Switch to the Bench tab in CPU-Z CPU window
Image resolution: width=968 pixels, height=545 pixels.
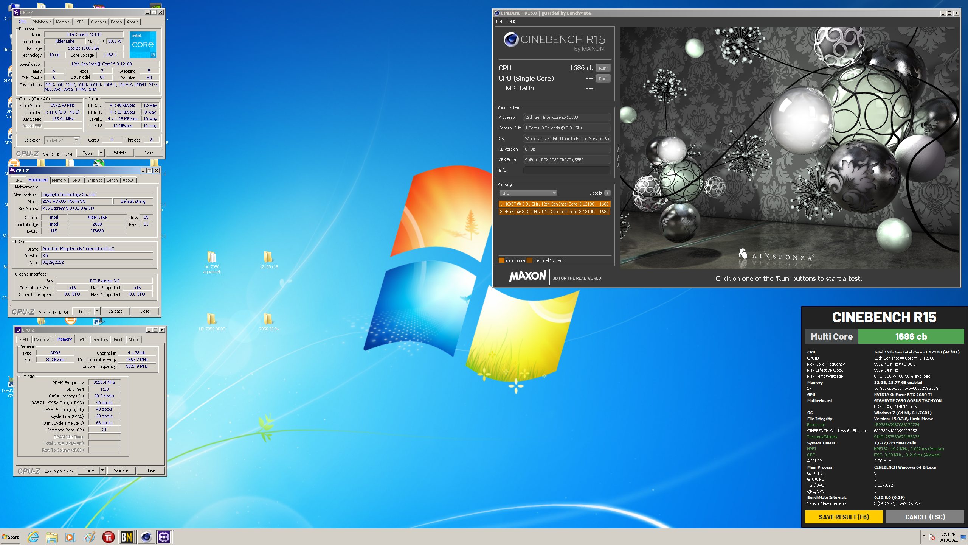[116, 22]
